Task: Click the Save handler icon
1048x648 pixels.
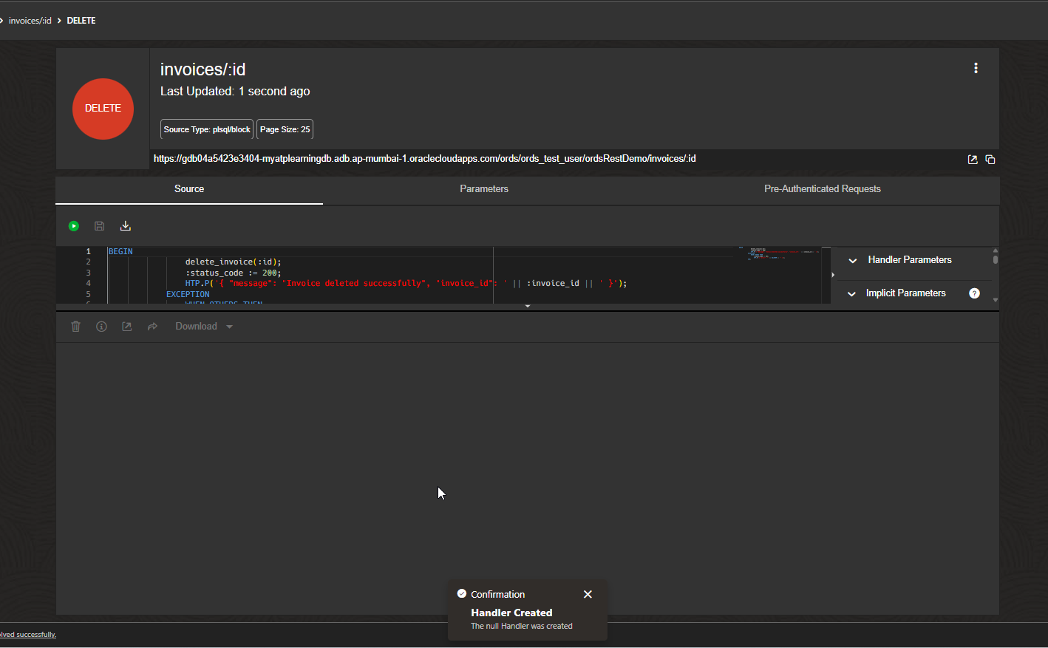Action: coord(99,225)
